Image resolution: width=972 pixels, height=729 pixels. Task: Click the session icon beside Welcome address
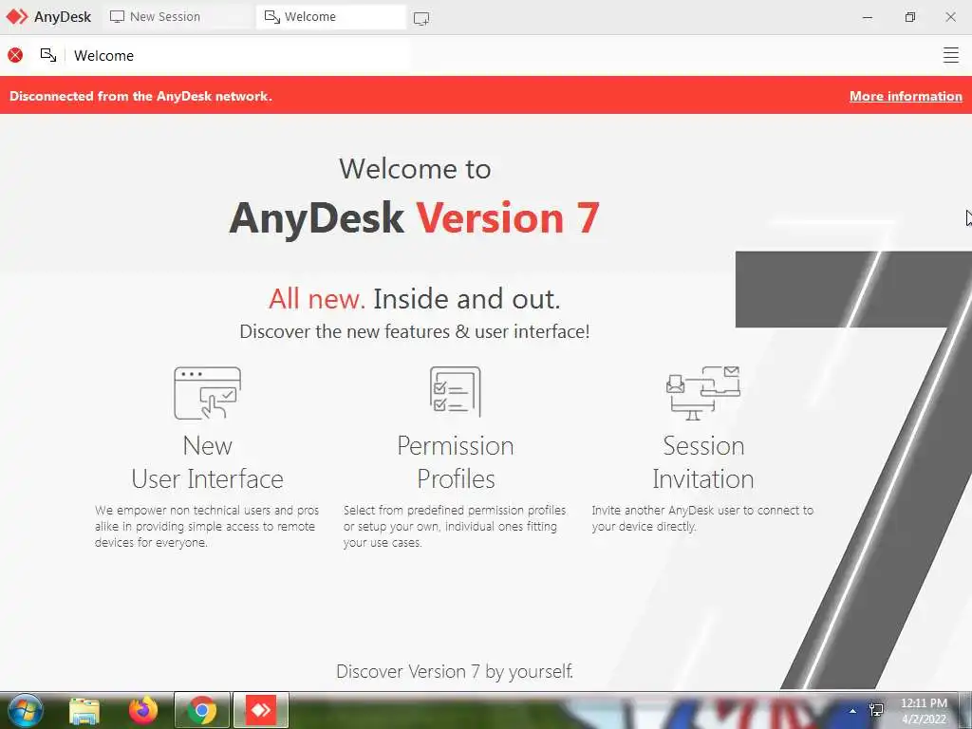(x=48, y=55)
